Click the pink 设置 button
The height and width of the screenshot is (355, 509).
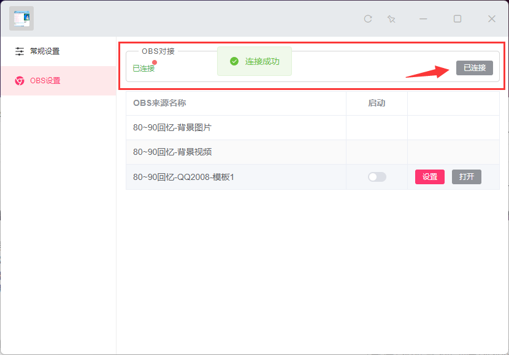(429, 177)
